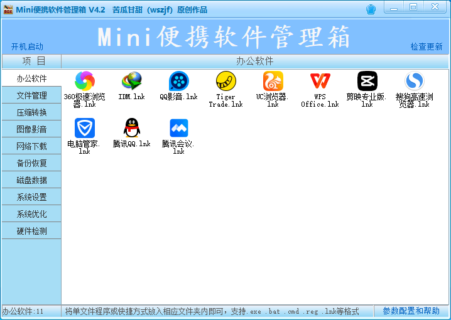Select the 系统设置 category
Image resolution: width=451 pixels, height=320 pixels.
point(31,197)
